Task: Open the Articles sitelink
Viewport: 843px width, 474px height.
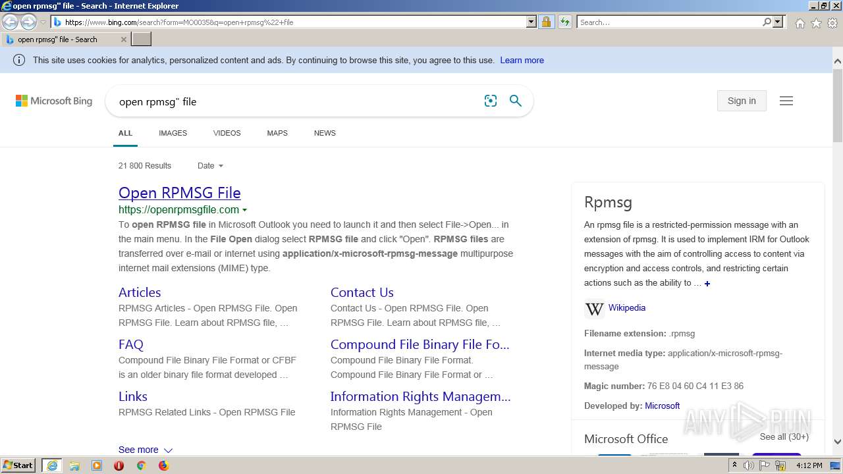Action: click(140, 292)
